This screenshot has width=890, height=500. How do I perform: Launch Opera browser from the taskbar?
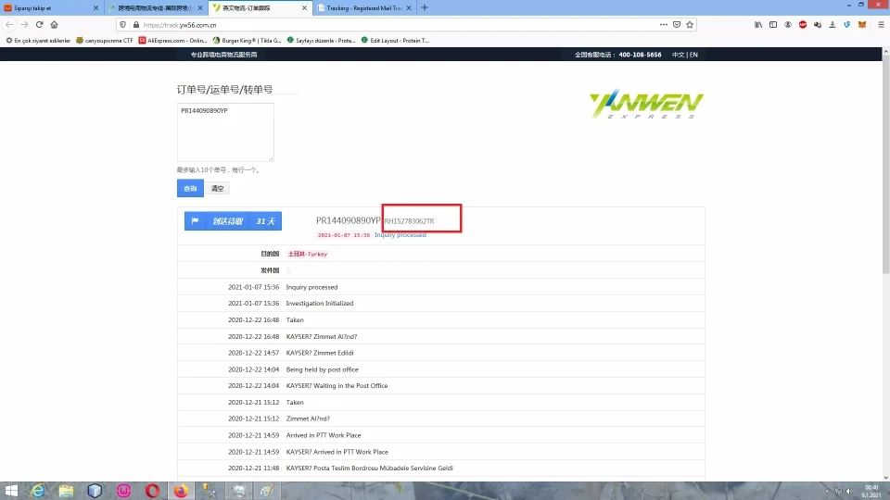tap(152, 491)
